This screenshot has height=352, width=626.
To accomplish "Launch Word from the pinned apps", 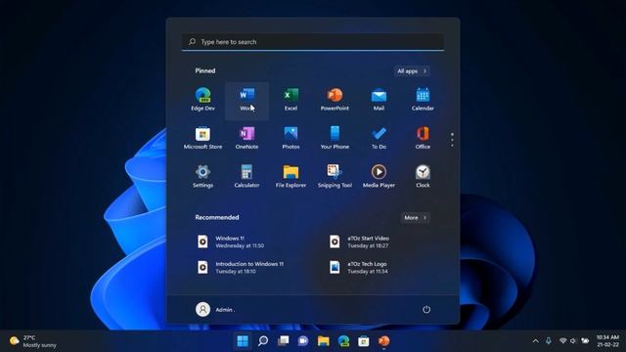I will tap(246, 100).
